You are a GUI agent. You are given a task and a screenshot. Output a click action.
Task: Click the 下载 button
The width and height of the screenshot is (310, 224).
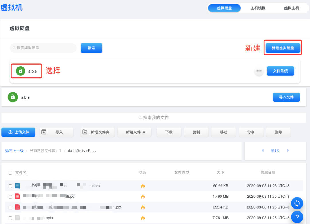[x=169, y=132]
